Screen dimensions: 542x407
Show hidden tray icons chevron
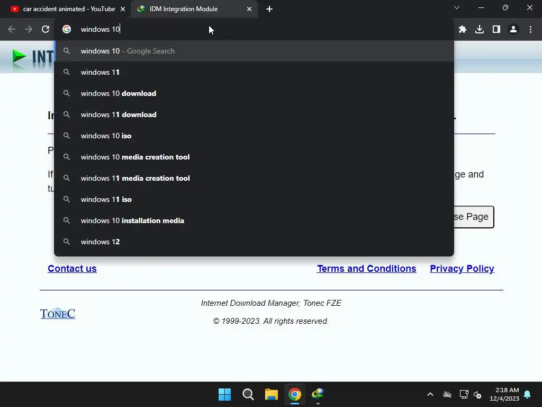[430, 394]
